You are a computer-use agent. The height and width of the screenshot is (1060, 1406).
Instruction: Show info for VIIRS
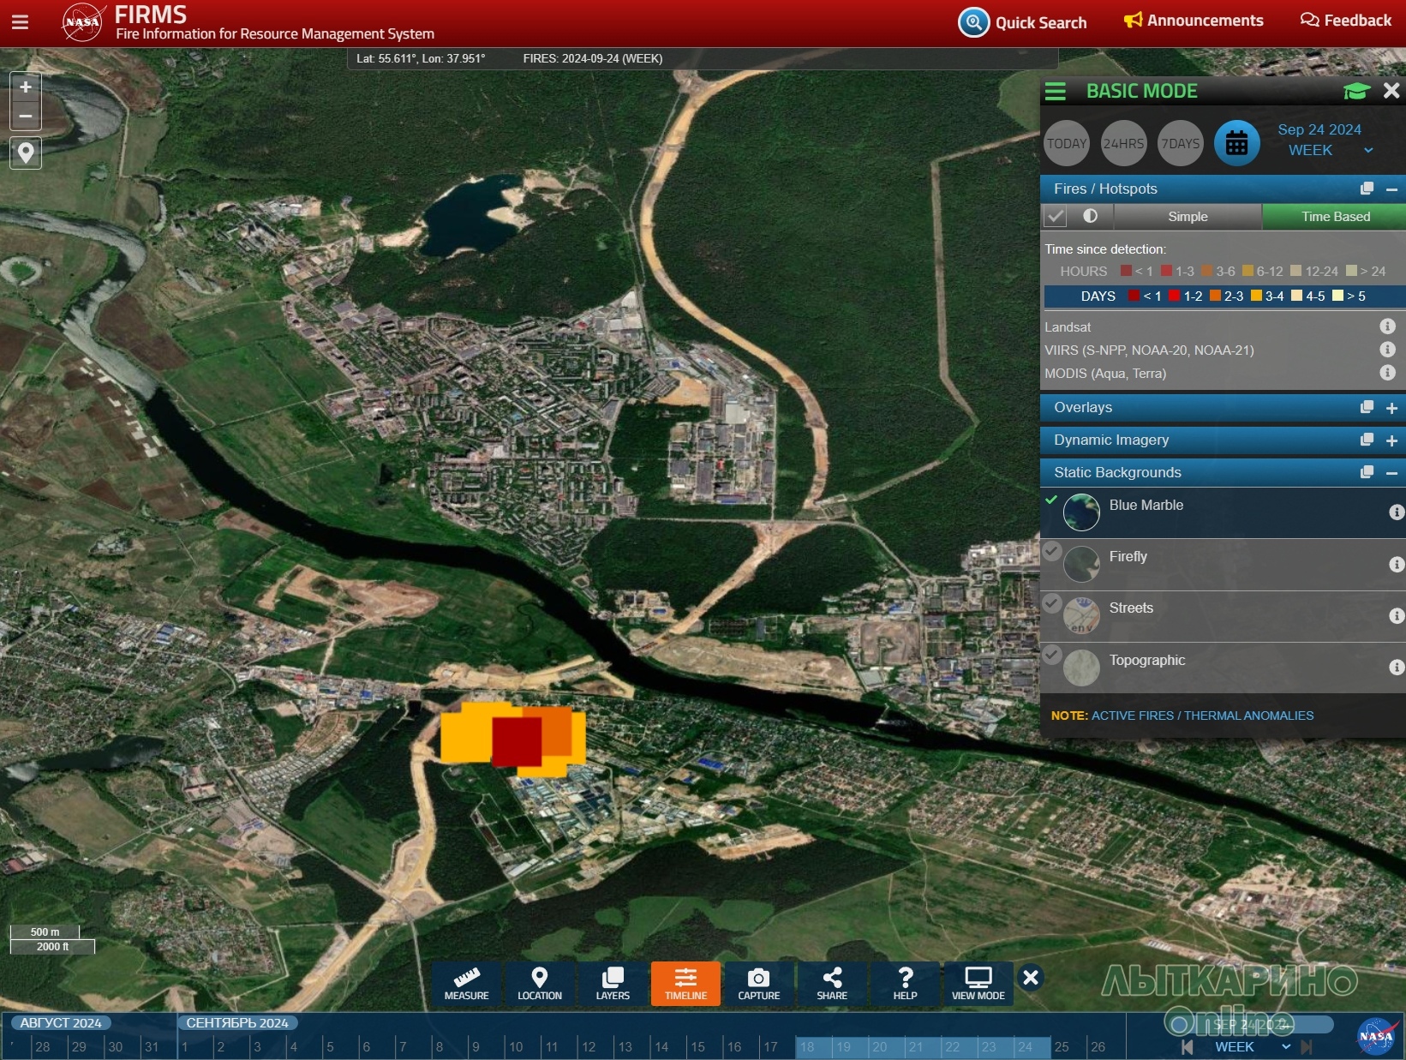pyautogui.click(x=1387, y=350)
